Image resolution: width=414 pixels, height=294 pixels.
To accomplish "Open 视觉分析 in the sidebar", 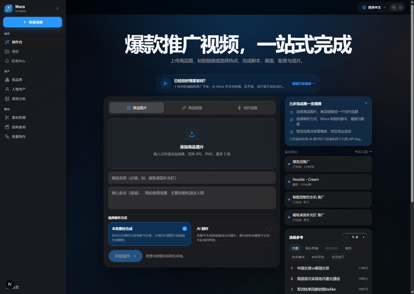I will coord(33,99).
